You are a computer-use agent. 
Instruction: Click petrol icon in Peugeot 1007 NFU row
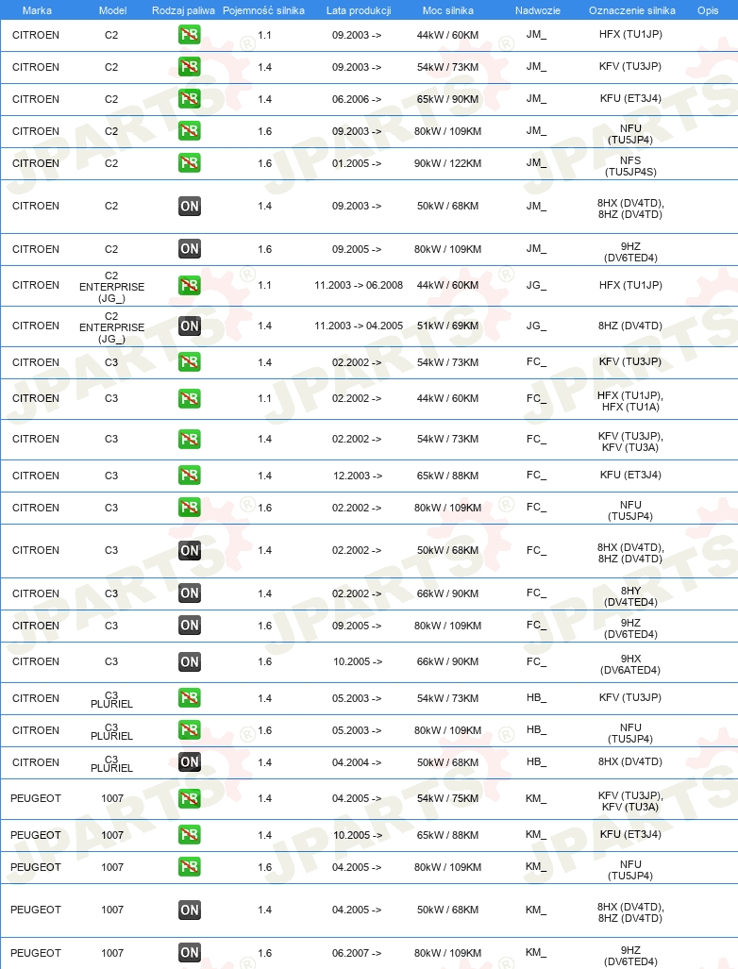(189, 867)
